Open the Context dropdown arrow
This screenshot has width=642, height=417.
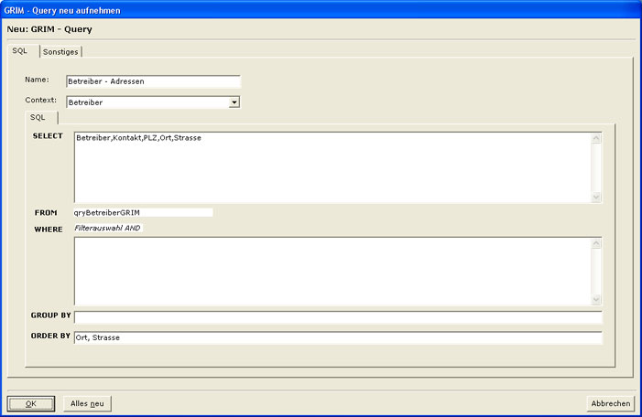point(234,102)
